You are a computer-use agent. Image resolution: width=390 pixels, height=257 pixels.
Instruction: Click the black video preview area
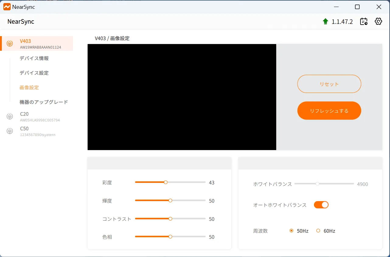tap(182, 97)
